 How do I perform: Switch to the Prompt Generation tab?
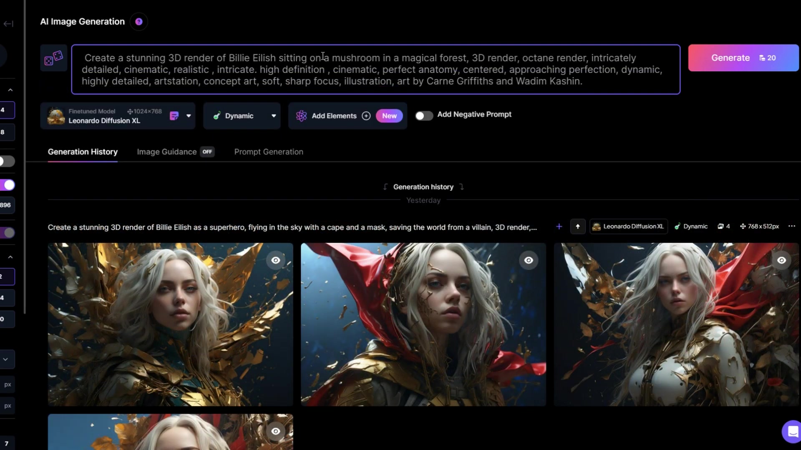click(x=269, y=152)
